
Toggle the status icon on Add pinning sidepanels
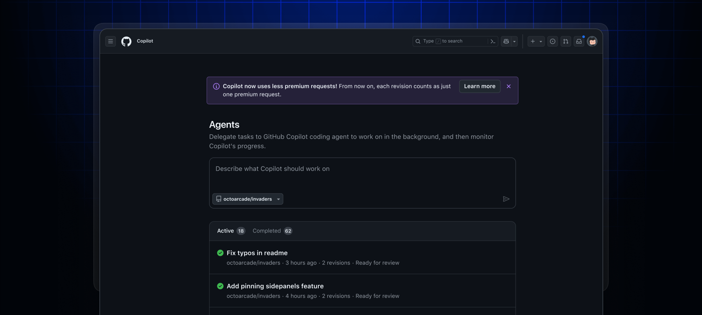click(219, 286)
